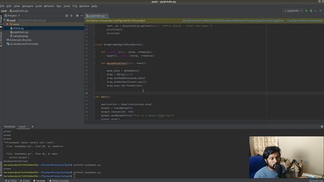Click the def main() line in the editor
This screenshot has width=324, height=182.
point(103,97)
